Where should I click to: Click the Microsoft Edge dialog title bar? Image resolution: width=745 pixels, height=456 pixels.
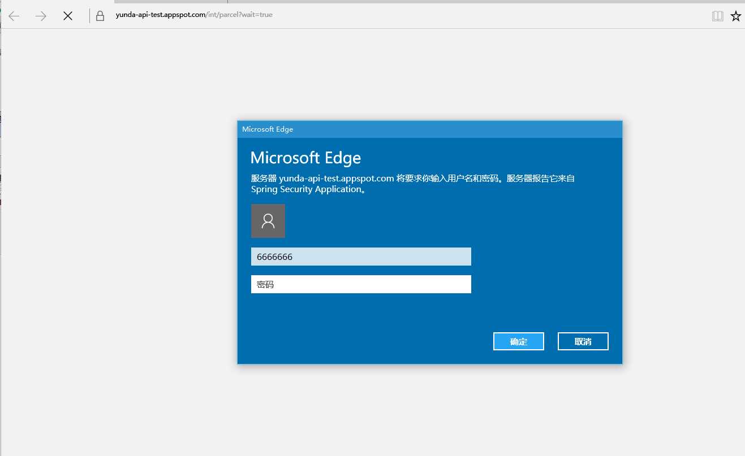click(x=430, y=129)
